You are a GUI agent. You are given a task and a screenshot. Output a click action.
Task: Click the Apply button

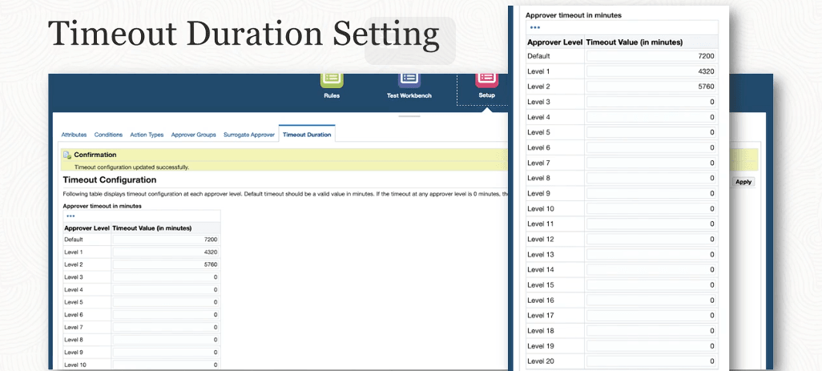pos(743,182)
